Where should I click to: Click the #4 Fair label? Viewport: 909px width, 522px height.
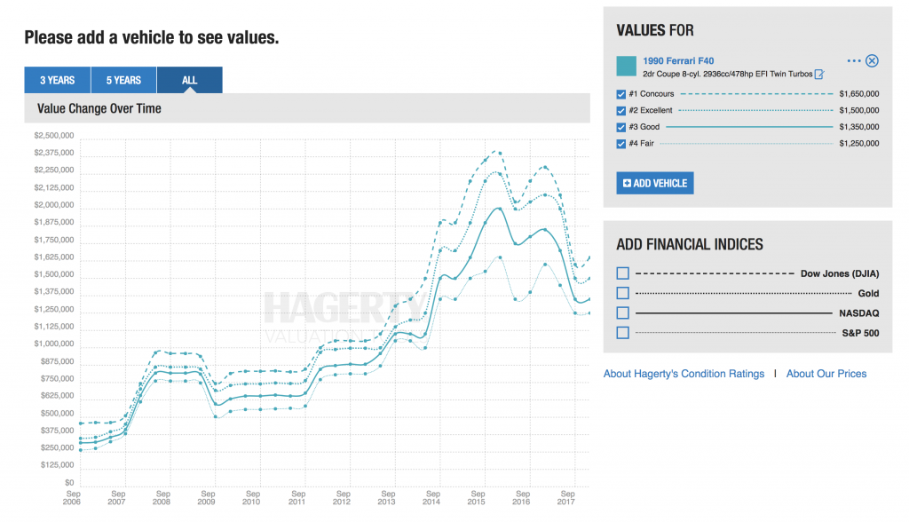point(641,143)
